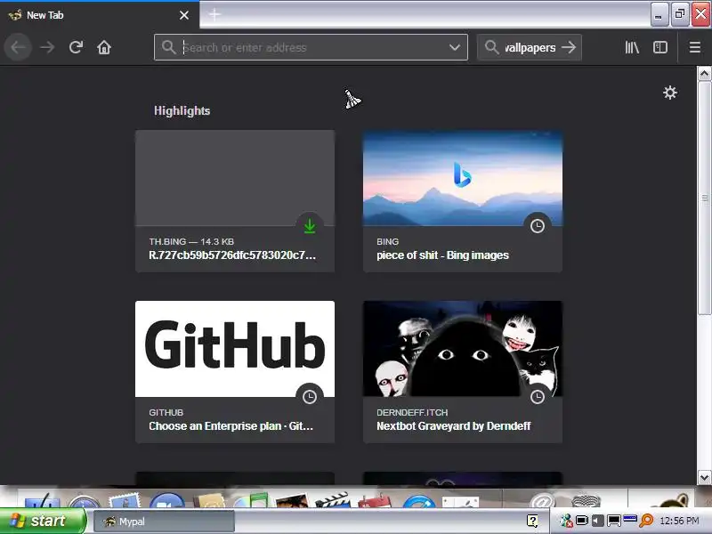The image size is (712, 534).
Task: Open the TH.BING downloaded file thumbnail
Action: [x=235, y=178]
